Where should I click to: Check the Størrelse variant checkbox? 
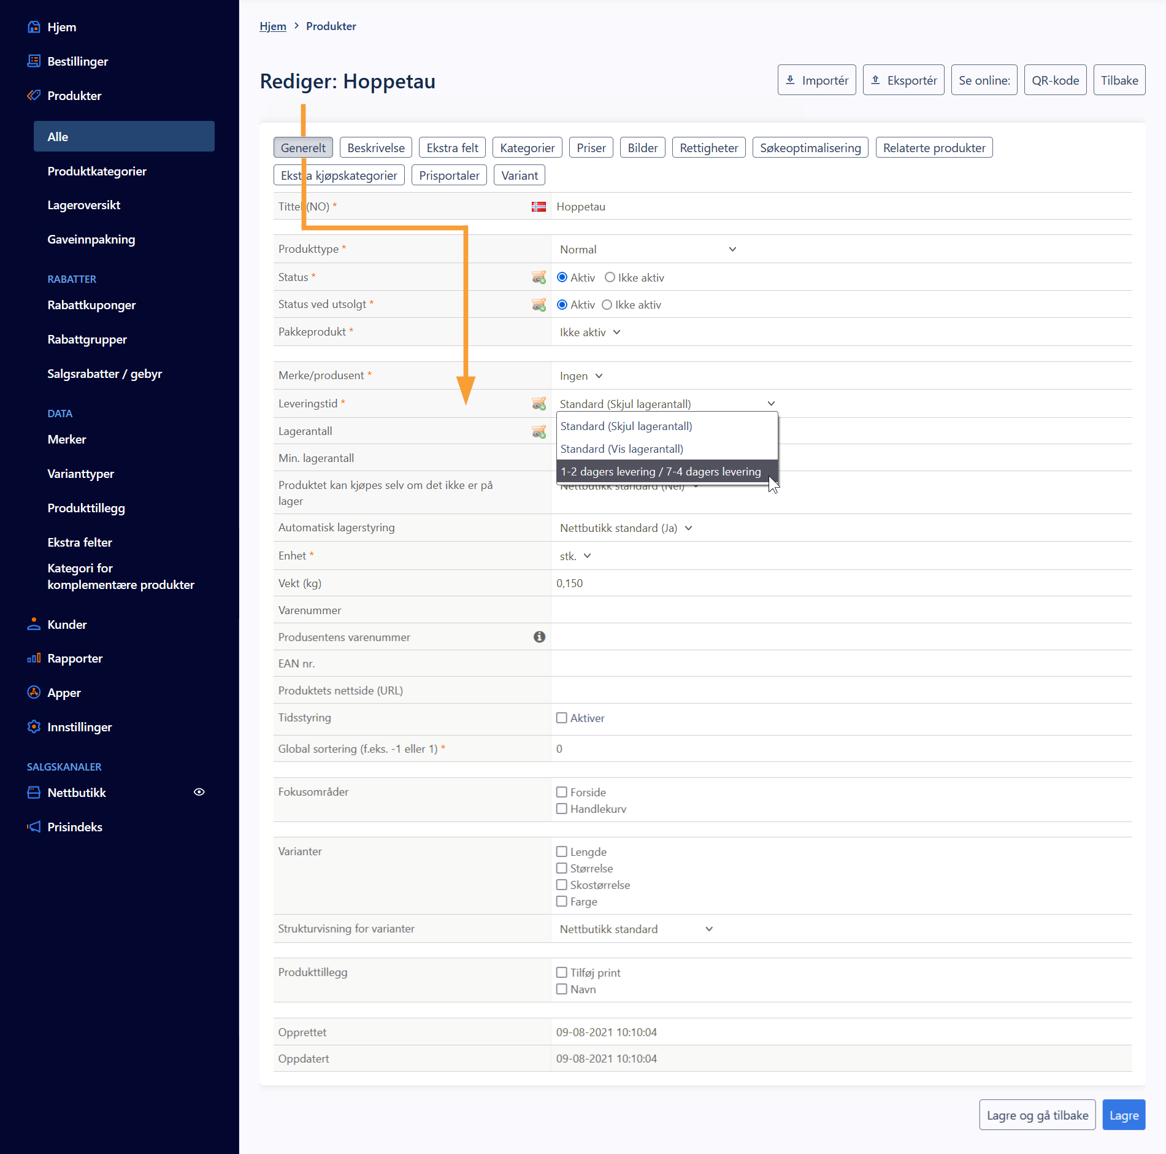[x=561, y=868]
